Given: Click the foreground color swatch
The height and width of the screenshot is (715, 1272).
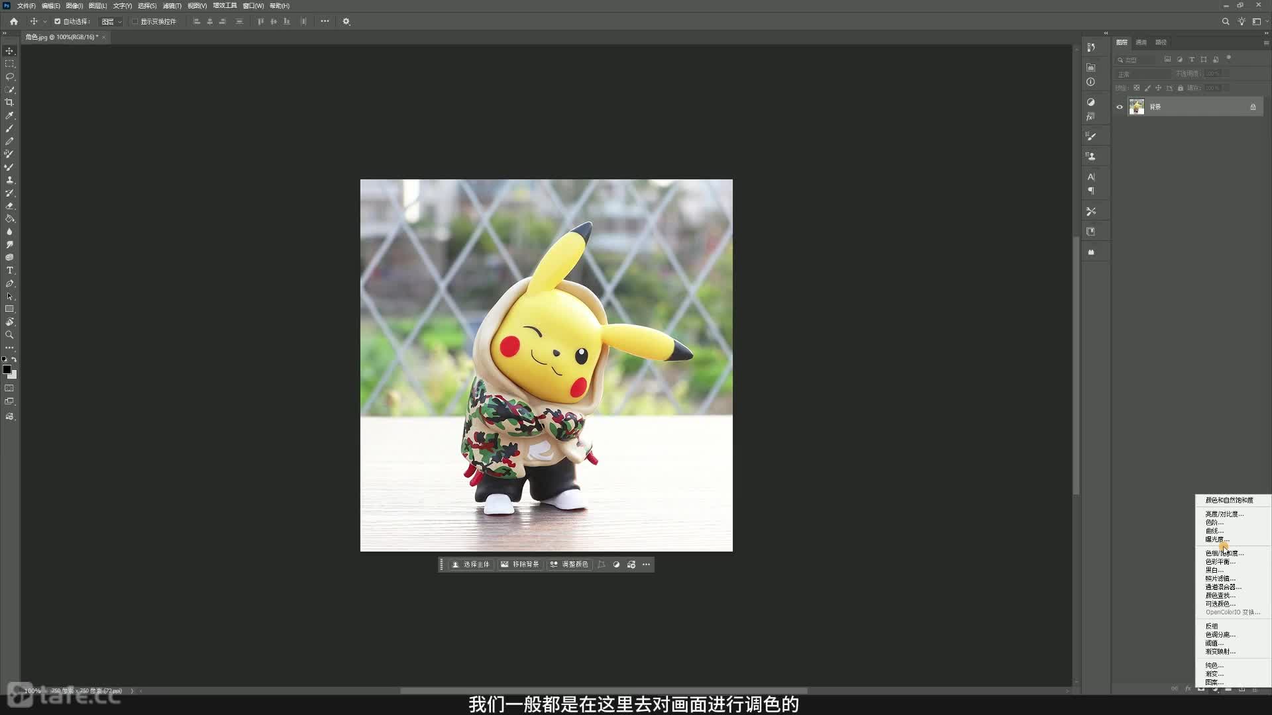Looking at the screenshot, I should coord(7,369).
